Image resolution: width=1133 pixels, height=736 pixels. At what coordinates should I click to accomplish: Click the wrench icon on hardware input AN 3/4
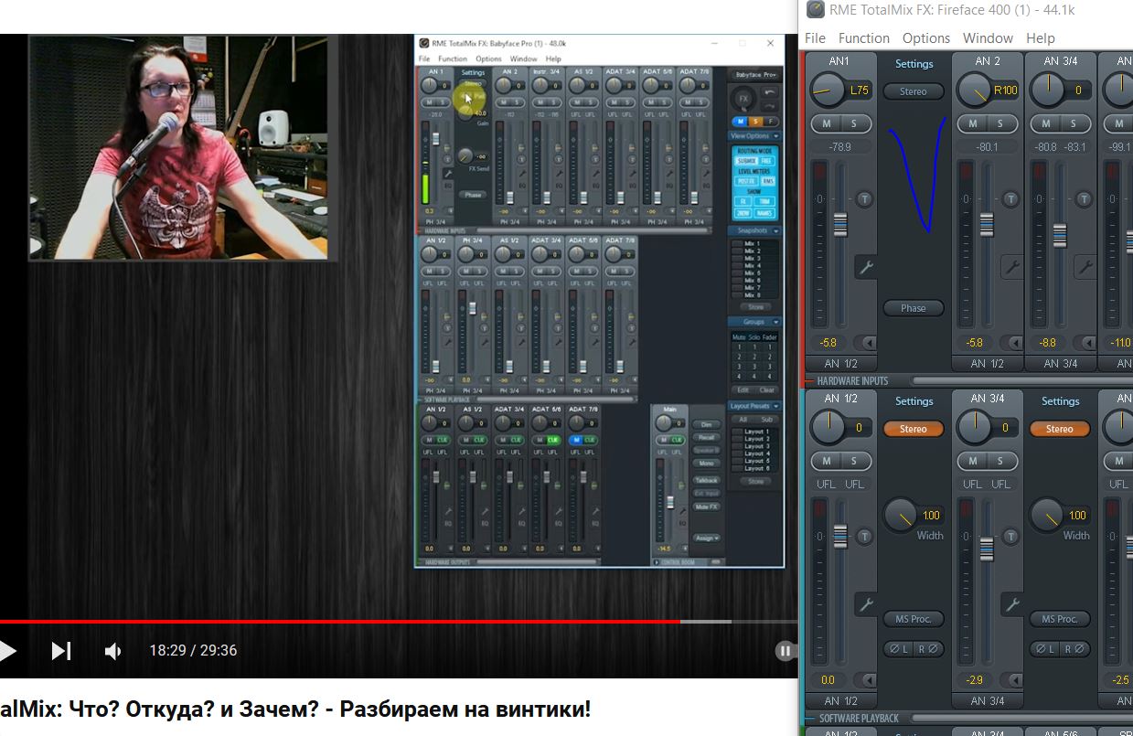(x=1085, y=267)
